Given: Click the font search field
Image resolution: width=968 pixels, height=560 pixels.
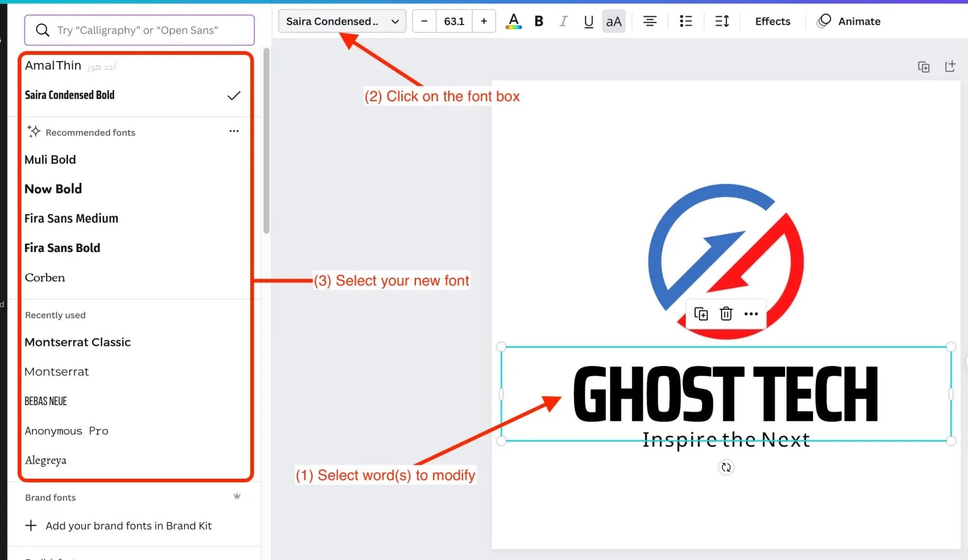Looking at the screenshot, I should point(139,30).
